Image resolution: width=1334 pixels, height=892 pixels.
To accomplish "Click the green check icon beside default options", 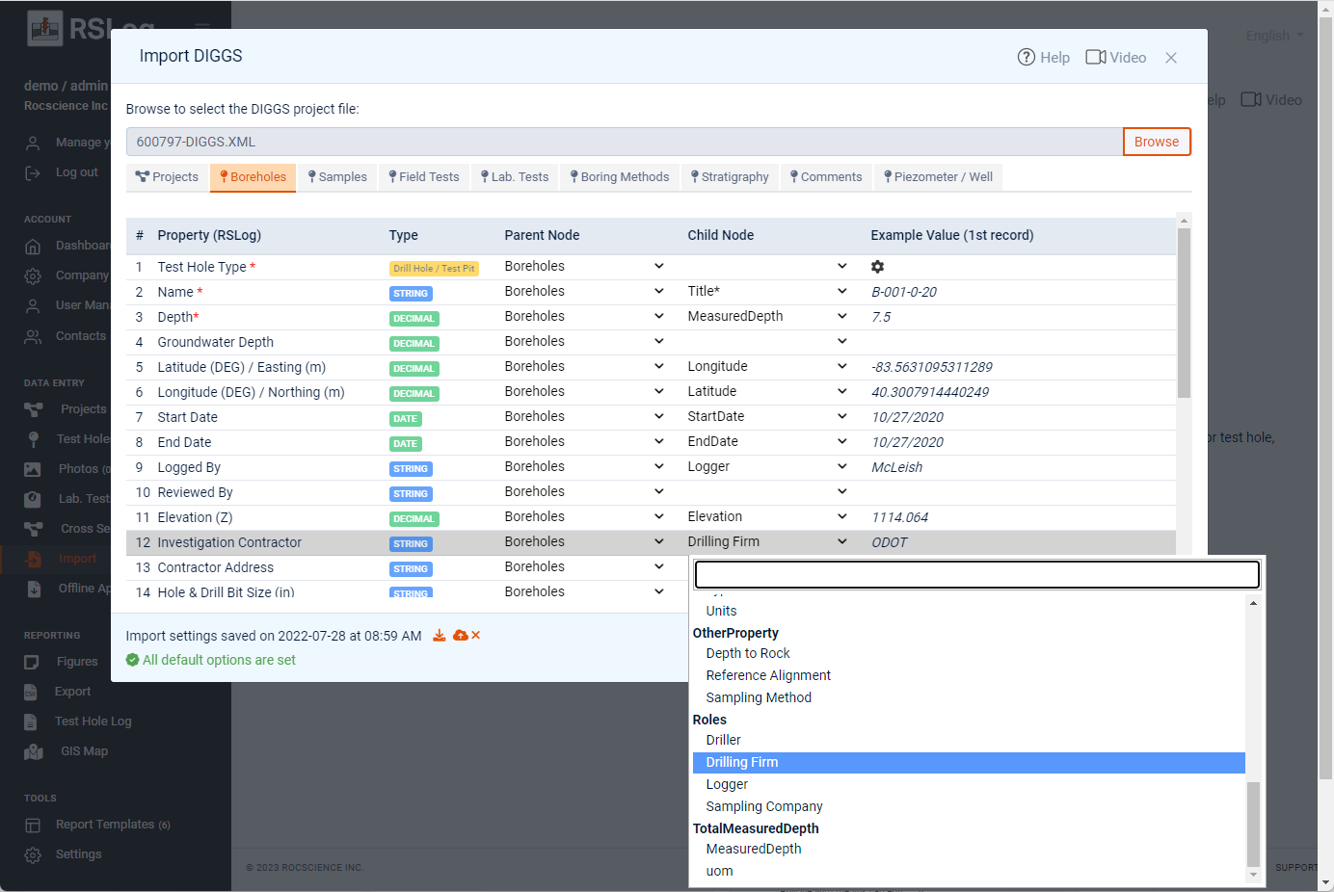I will click(132, 660).
